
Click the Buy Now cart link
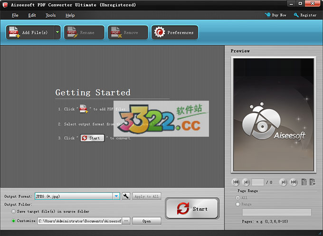point(275,15)
